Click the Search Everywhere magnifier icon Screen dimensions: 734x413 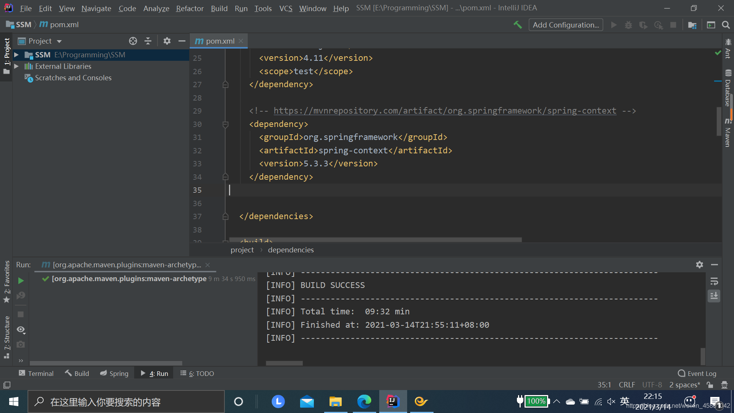coord(726,25)
